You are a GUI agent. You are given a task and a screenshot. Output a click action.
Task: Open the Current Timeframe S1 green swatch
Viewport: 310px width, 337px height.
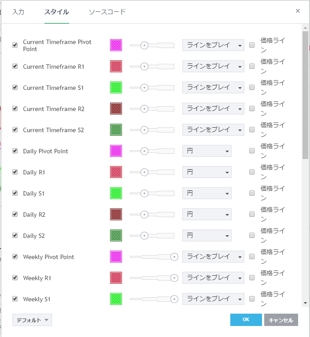pyautogui.click(x=116, y=88)
